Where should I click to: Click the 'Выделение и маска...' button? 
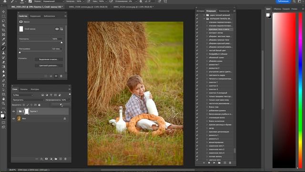point(49,59)
